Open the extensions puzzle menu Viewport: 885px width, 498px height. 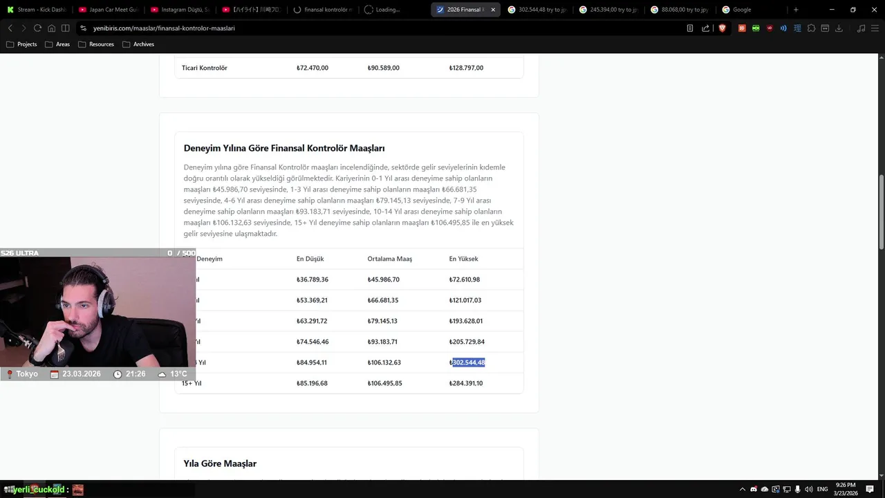811,28
